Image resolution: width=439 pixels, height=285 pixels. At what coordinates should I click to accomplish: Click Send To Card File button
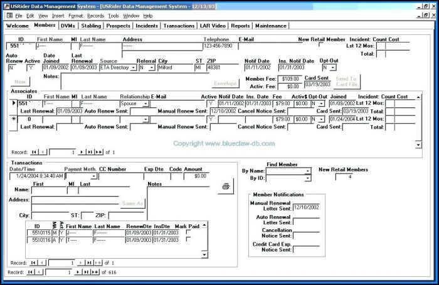pos(346,81)
